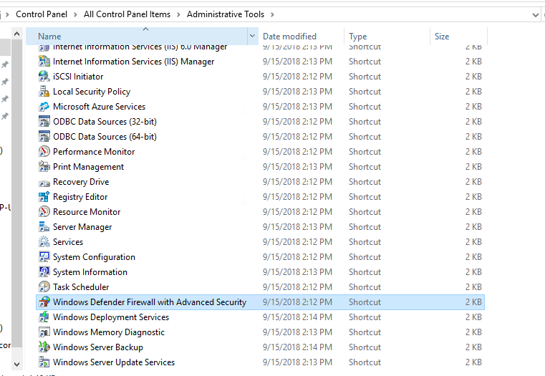This screenshot has width=545, height=376.
Task: Select Microsoft Azure Services file name
Action: point(99,107)
